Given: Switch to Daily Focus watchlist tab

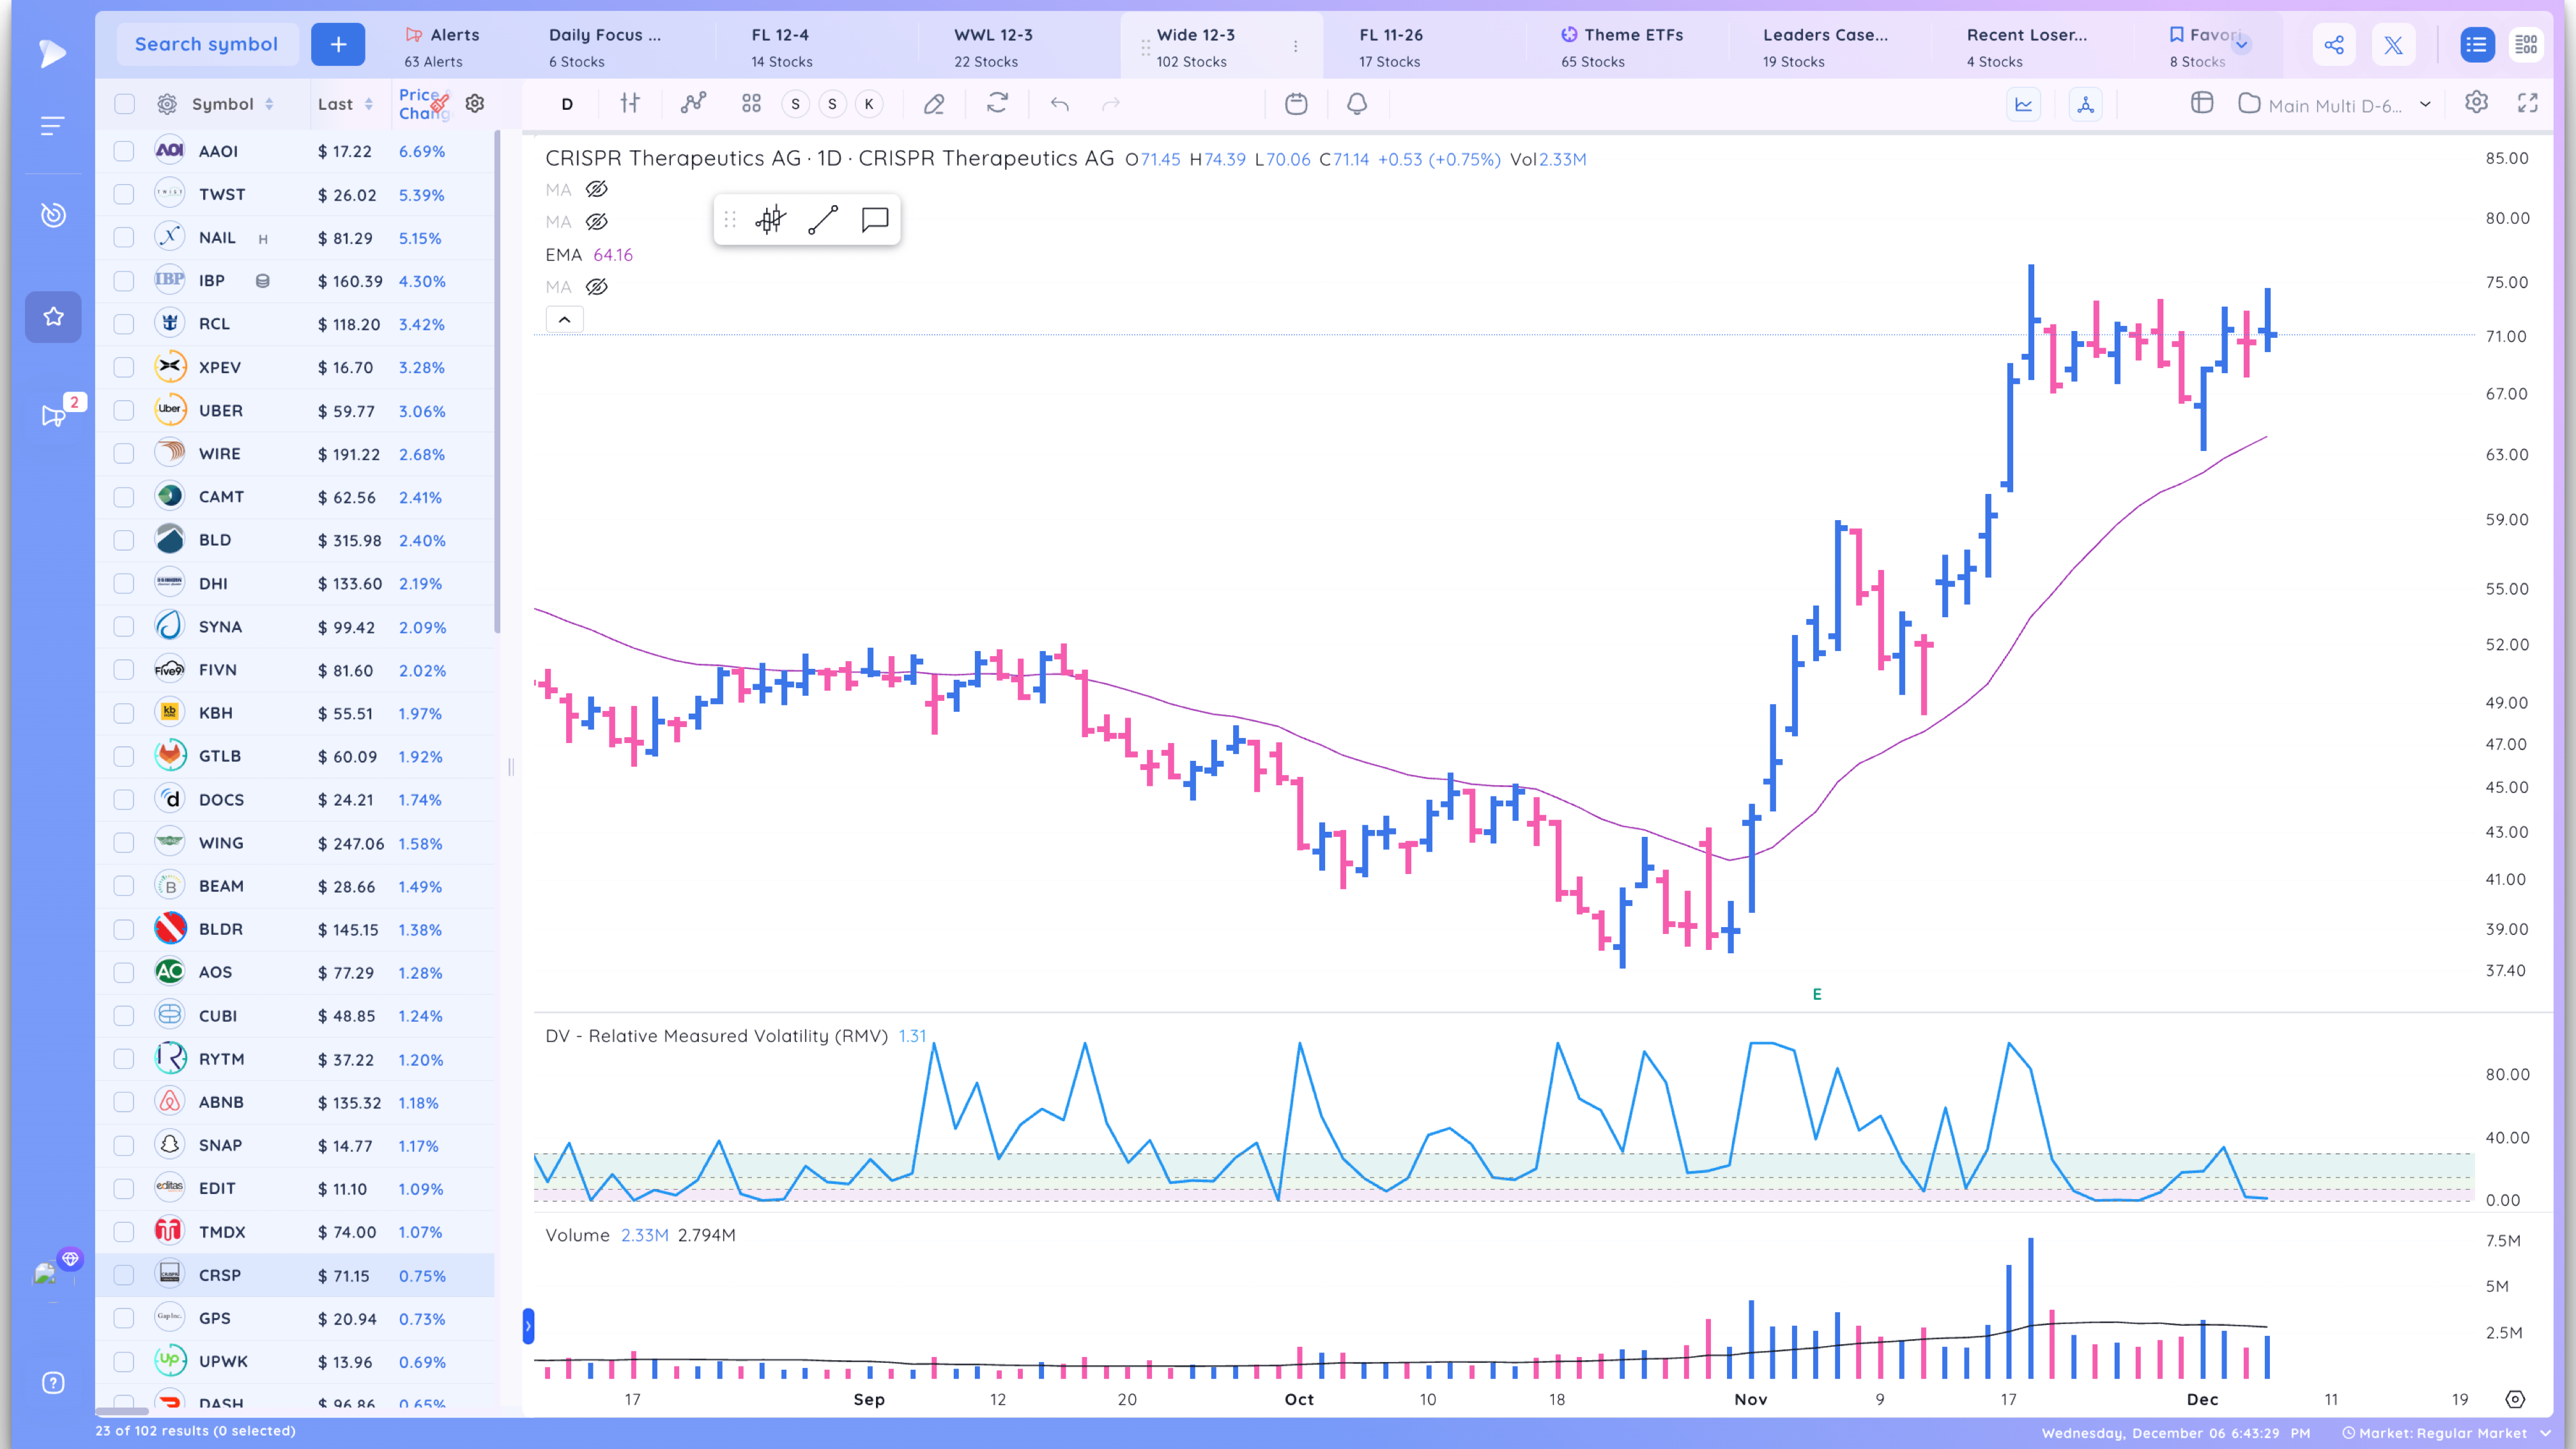Looking at the screenshot, I should coord(604,47).
